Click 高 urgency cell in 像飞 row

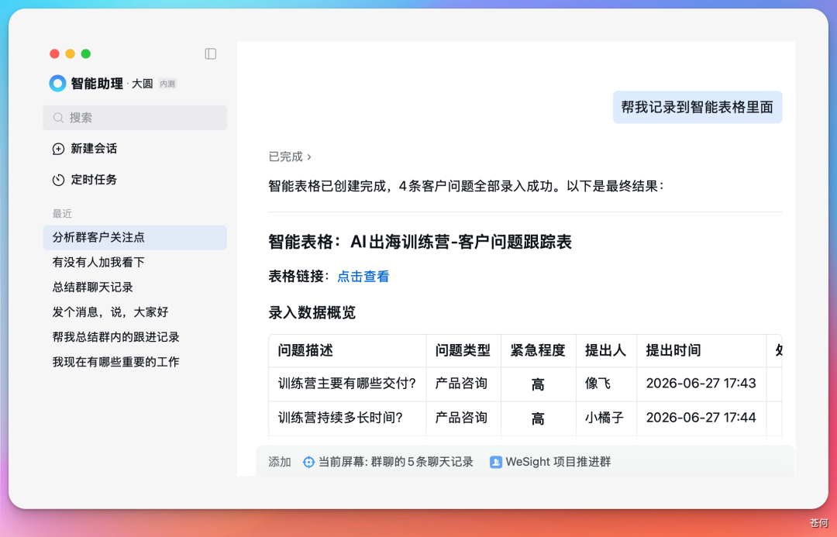coord(538,384)
